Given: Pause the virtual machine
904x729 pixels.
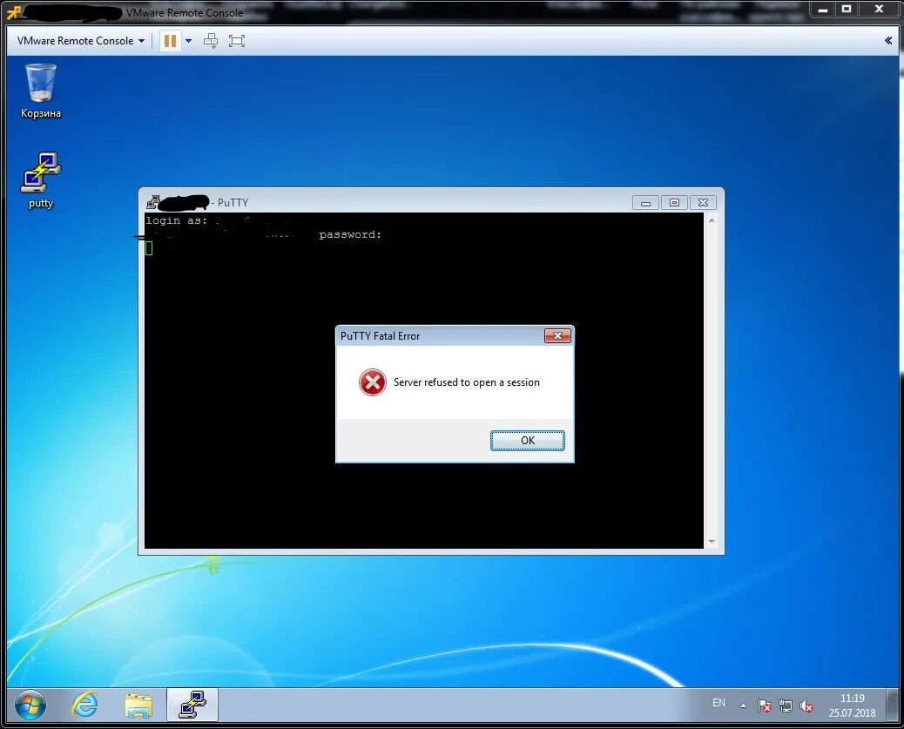Looking at the screenshot, I should pyautogui.click(x=170, y=41).
